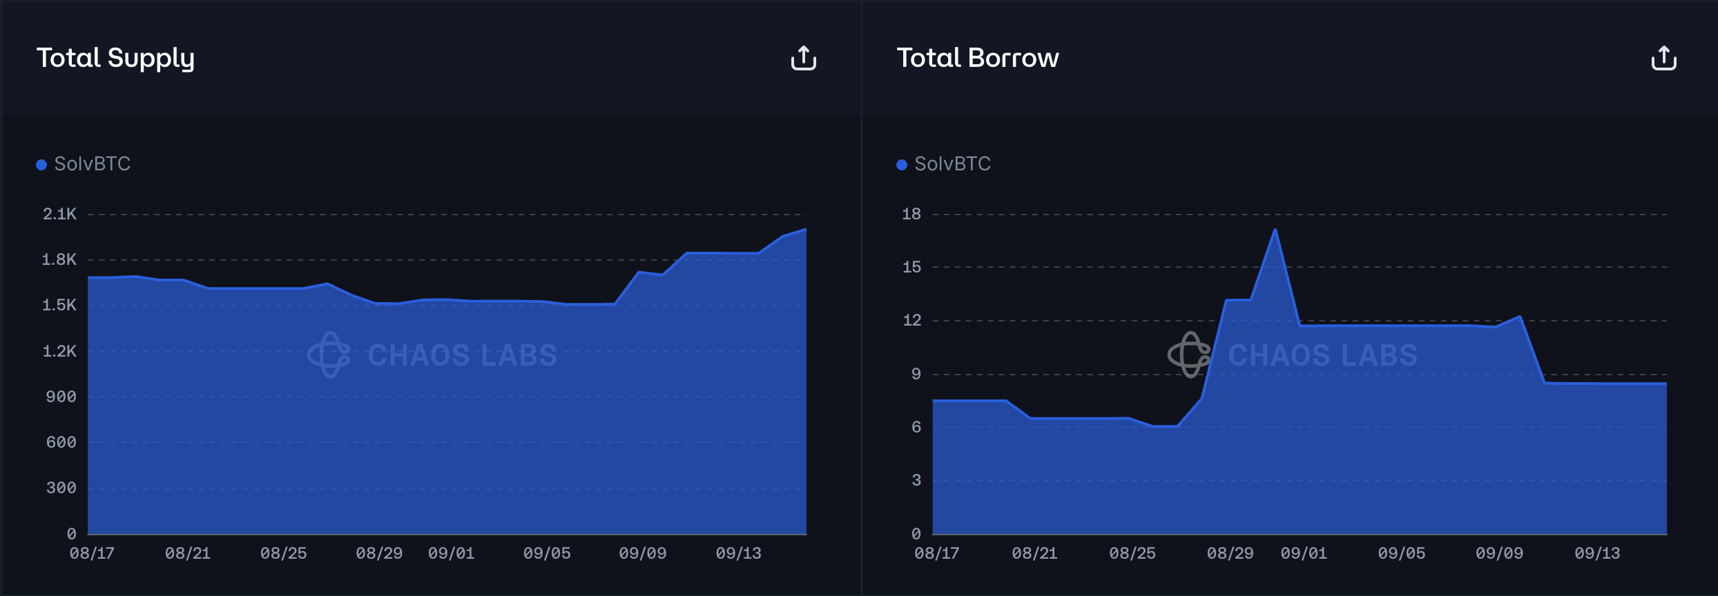1718x596 pixels.
Task: Click the 18 y-axis label in Total Borrow
Action: coord(911,214)
